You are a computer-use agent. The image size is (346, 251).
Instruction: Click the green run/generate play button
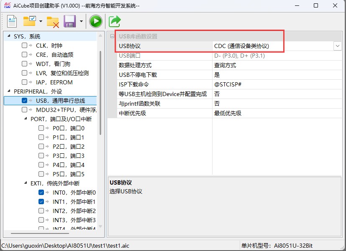pyautogui.click(x=95, y=21)
